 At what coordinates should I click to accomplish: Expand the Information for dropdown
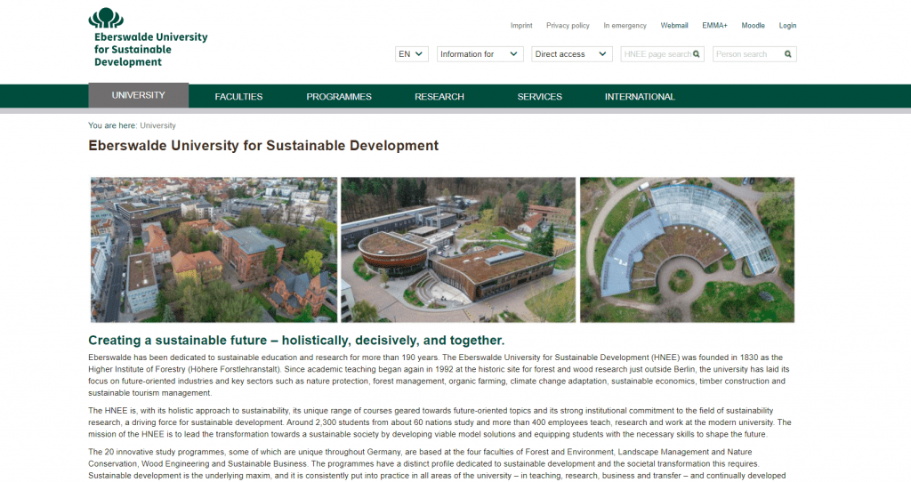[x=480, y=54]
